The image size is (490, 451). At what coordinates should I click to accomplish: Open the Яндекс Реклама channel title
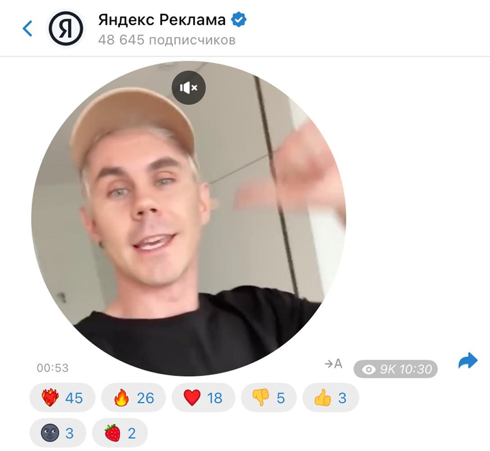point(162,20)
